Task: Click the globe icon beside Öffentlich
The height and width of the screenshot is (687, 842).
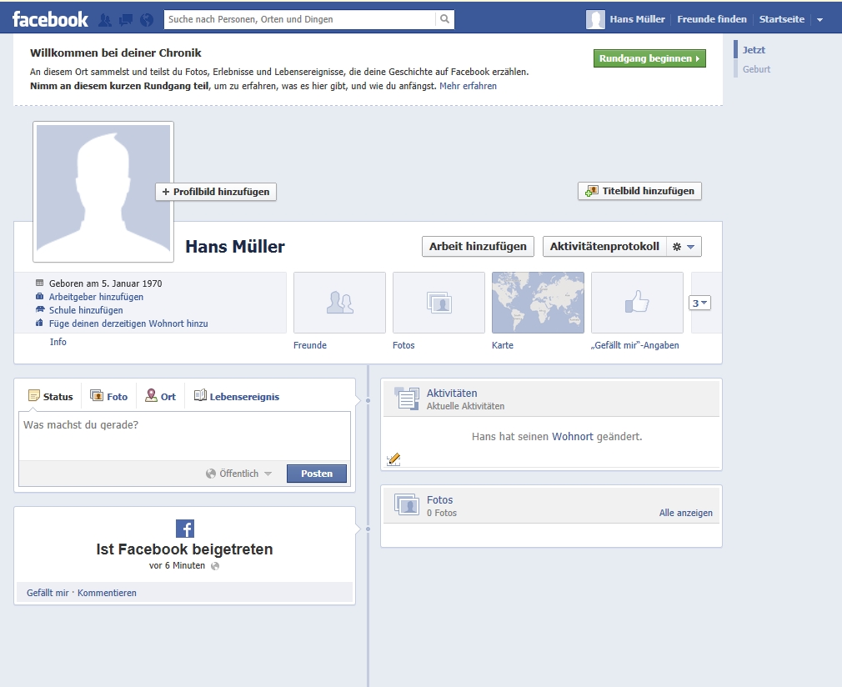Action: click(x=210, y=474)
